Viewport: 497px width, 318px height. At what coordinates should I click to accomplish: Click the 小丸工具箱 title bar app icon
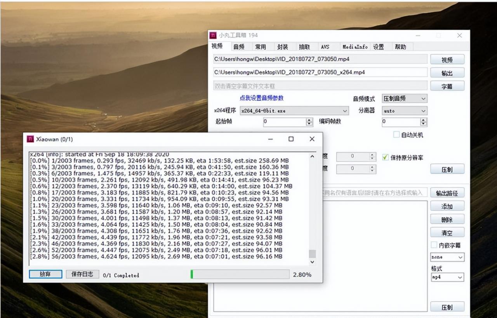(x=213, y=35)
